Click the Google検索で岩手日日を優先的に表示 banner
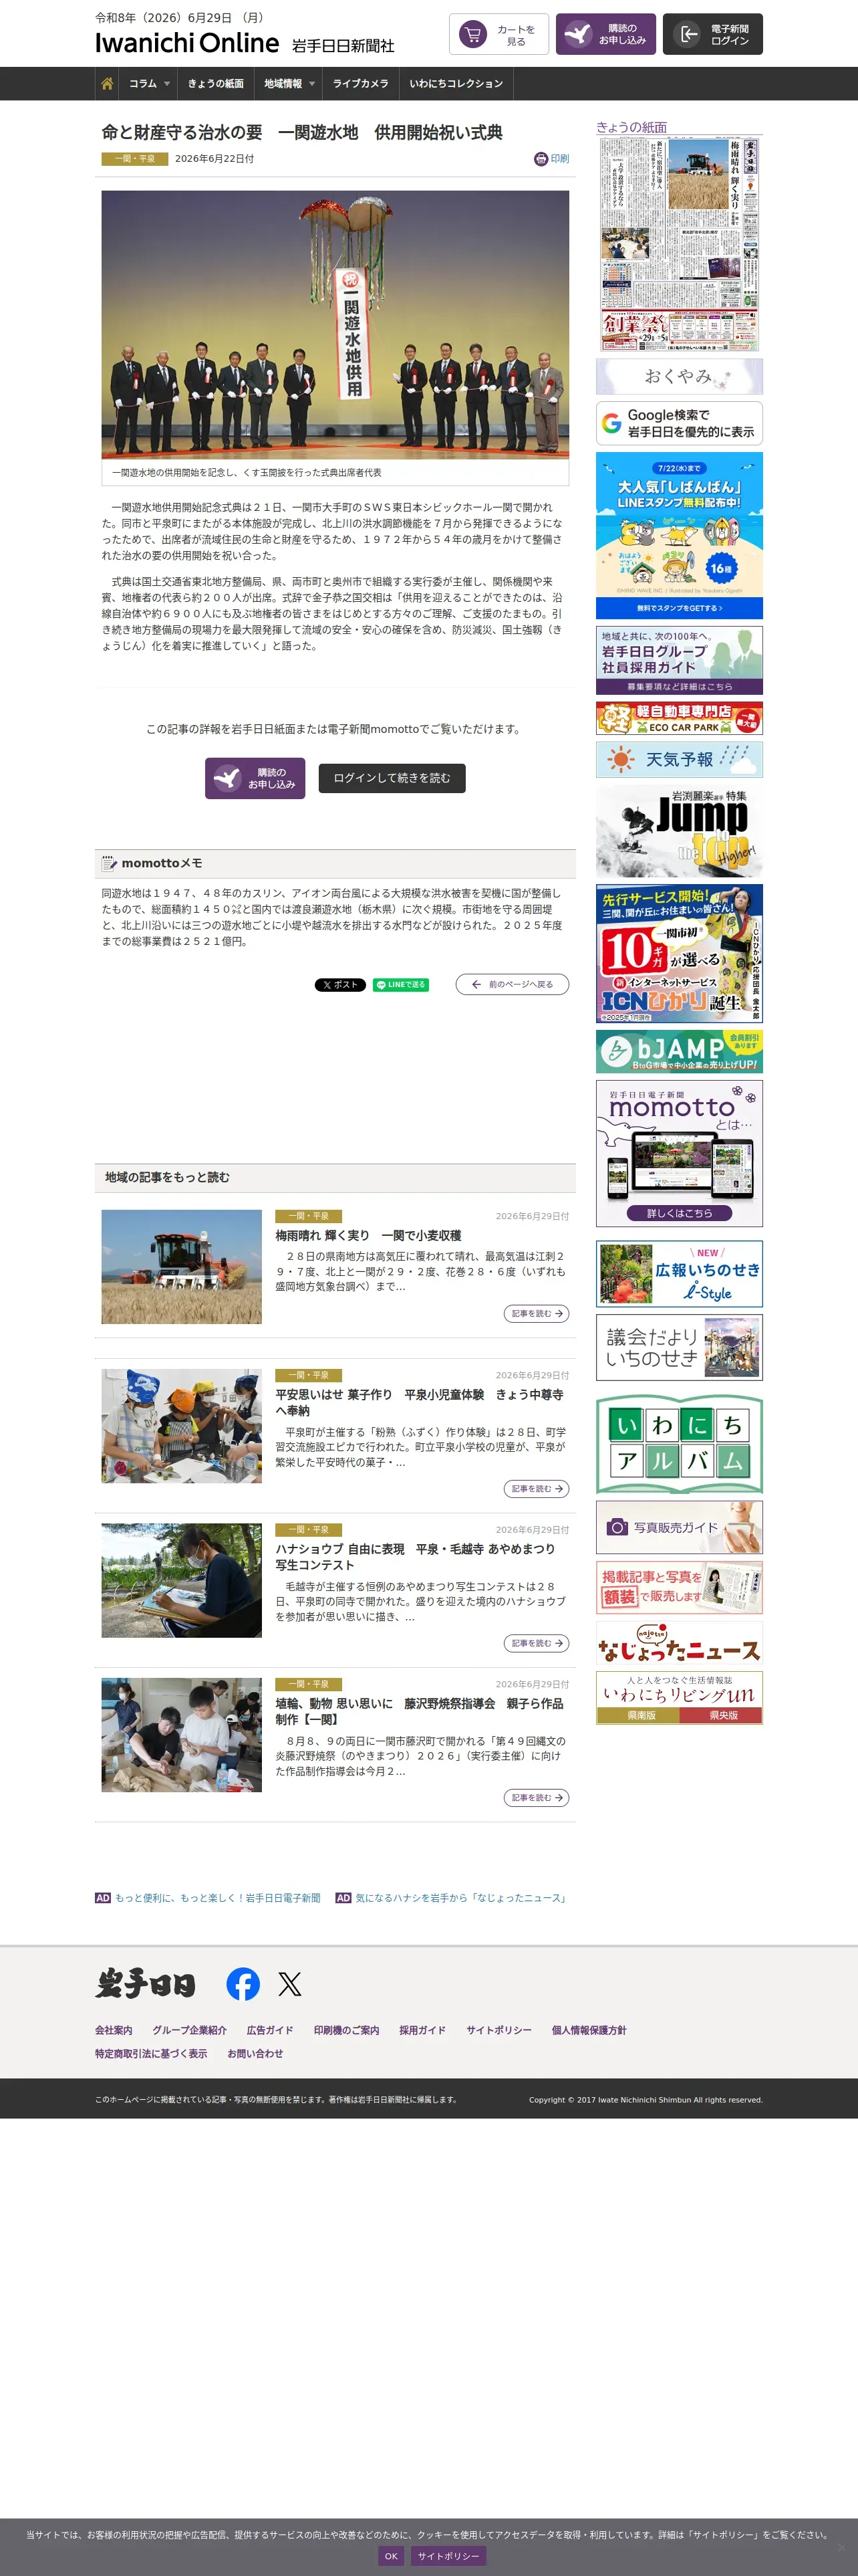 (679, 423)
